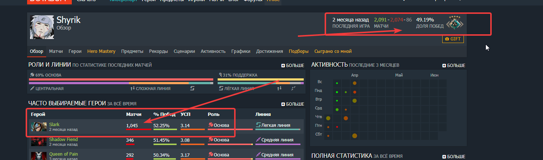Click the mid lane icon beside ЦЕНТРАЛЬНАЯ
Viewport: 543px width, 160px height.
(x=32, y=89)
